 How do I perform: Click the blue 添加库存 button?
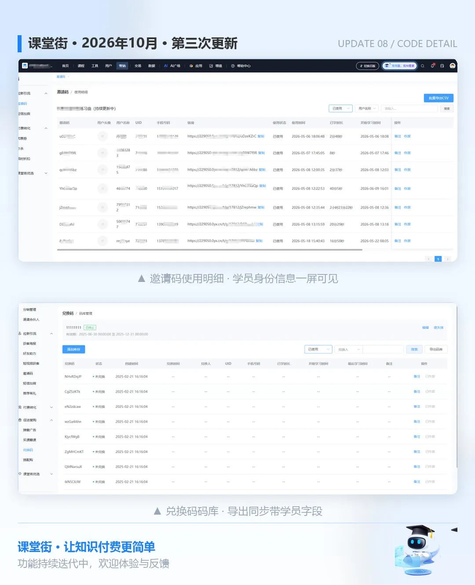[73, 349]
